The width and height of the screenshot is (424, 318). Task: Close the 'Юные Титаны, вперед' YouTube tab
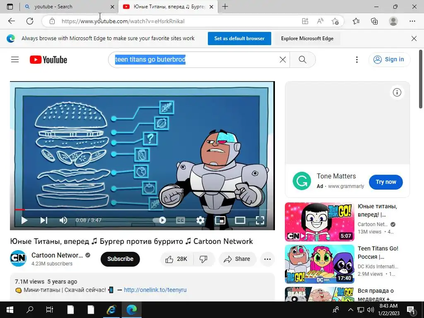coord(212,7)
